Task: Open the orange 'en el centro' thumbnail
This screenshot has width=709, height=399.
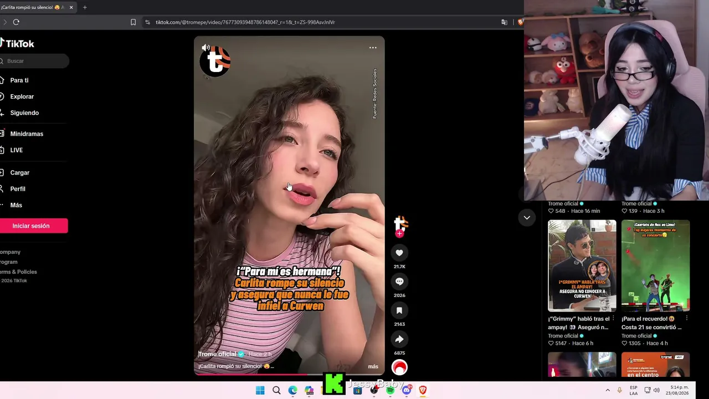Action: (655, 365)
